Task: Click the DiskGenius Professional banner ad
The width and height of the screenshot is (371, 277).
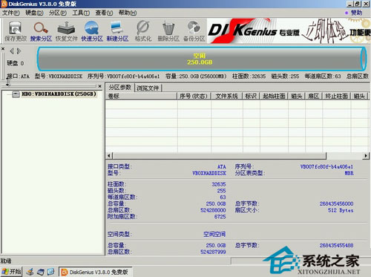Action: (289, 31)
